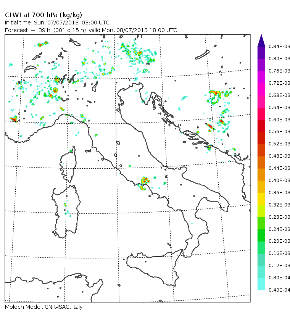Click the yellow swatch between 0.32E-03 and 0.36E-03
The height and width of the screenshot is (316, 290).
click(x=261, y=199)
